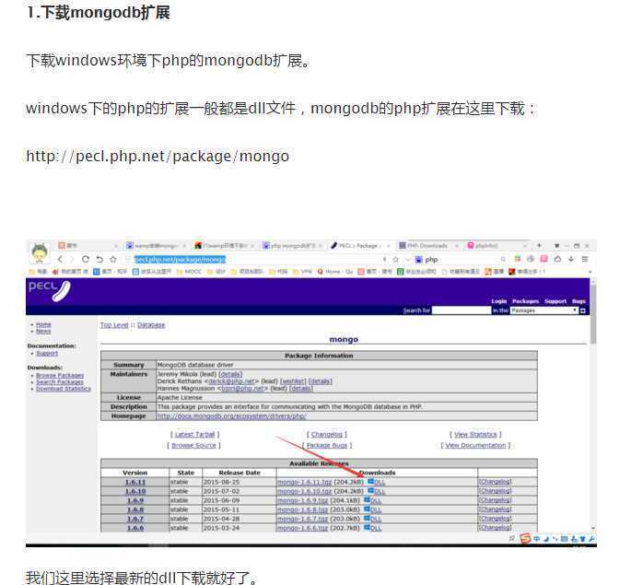Viewport: 643px width, 585px height.
Task: Open the View Statistics link
Action: [x=475, y=435]
